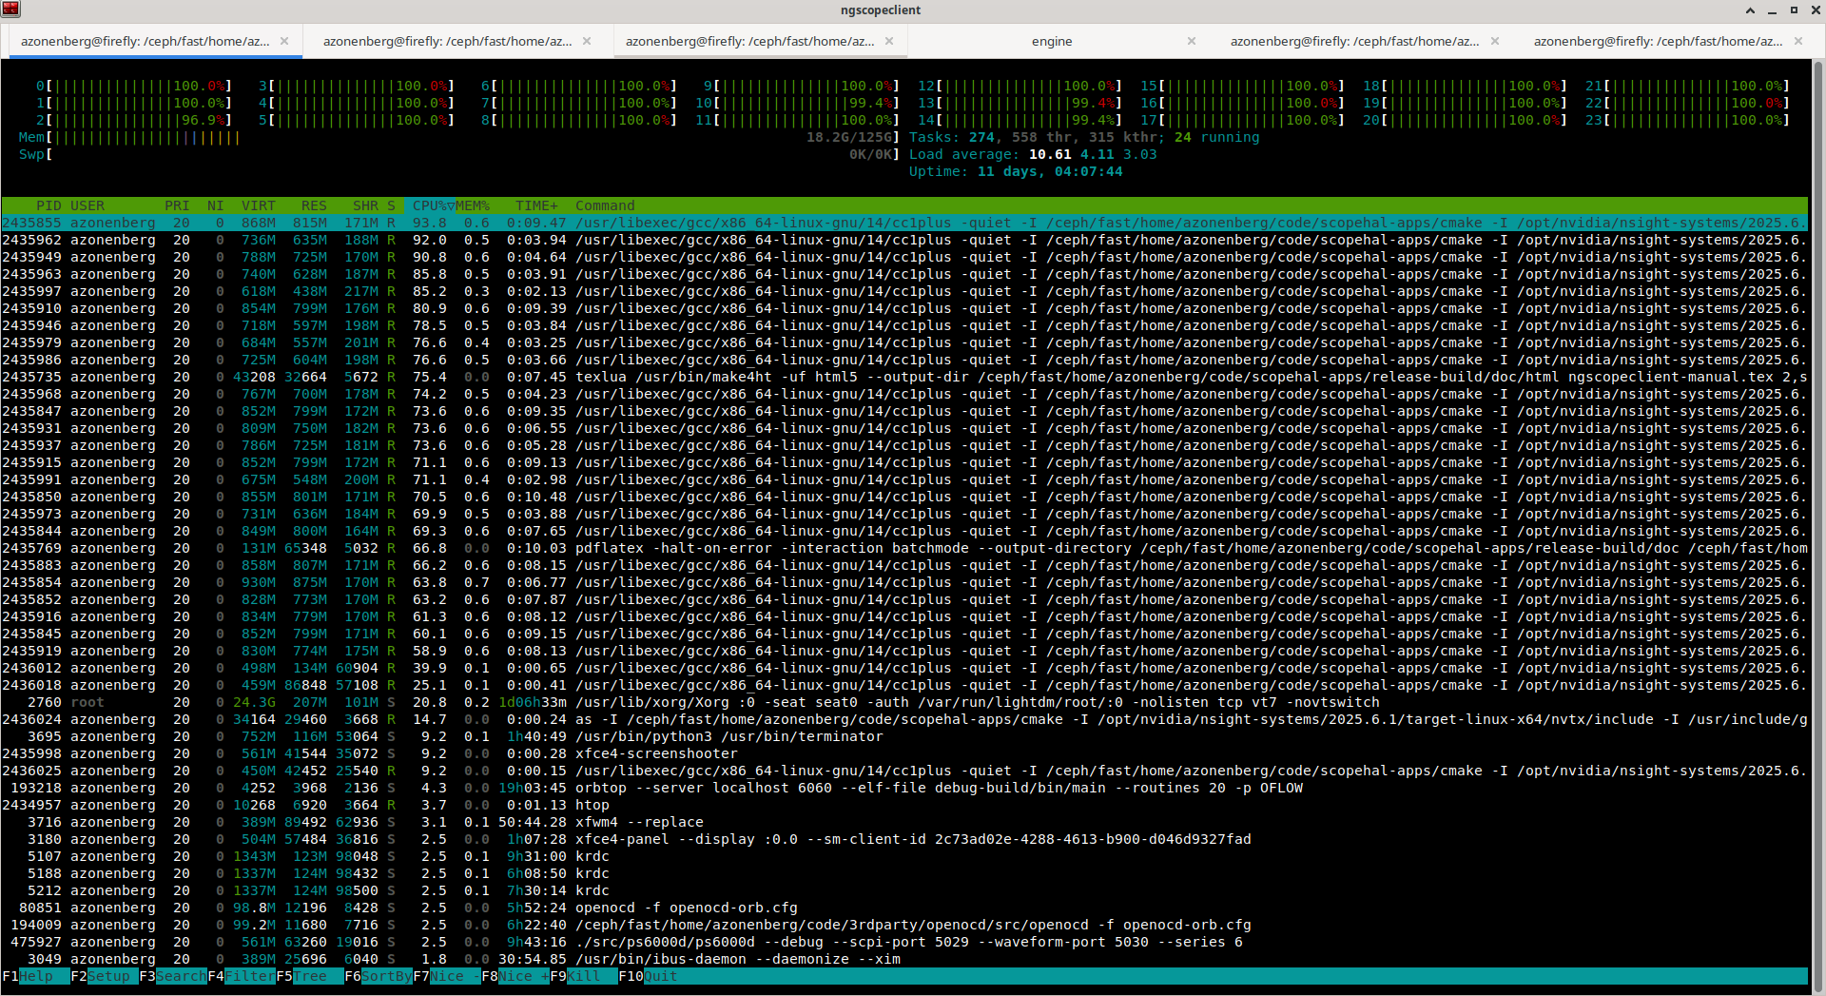This screenshot has width=1826, height=996.
Task: Close the last terminal tab on the right
Action: (1797, 41)
